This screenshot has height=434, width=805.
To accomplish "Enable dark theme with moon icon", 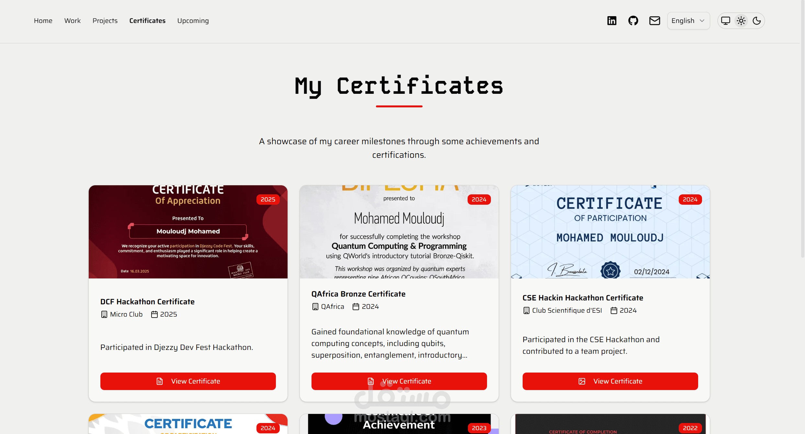I will 757,21.
